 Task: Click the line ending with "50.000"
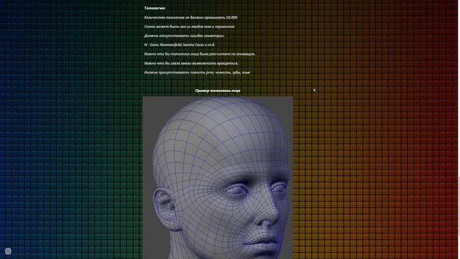190,17
